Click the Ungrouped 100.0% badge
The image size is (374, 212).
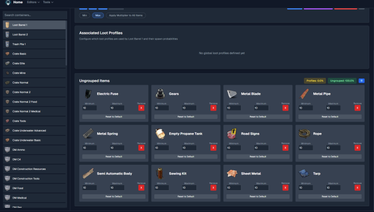tap(342, 81)
